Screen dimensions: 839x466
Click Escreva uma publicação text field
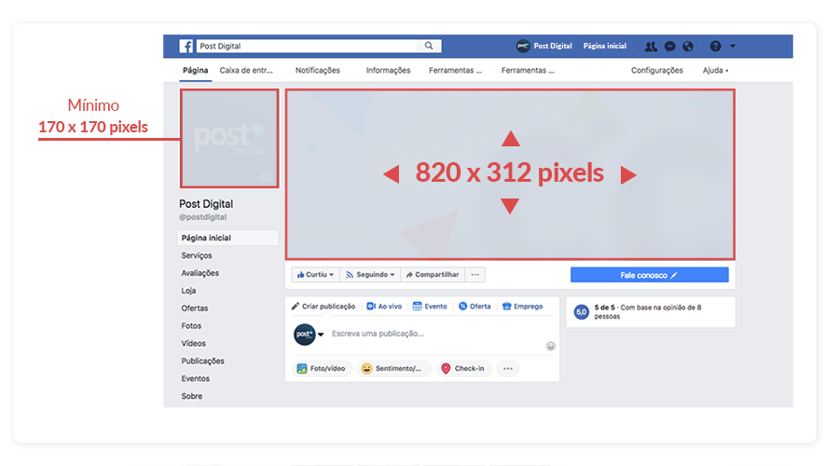378,334
